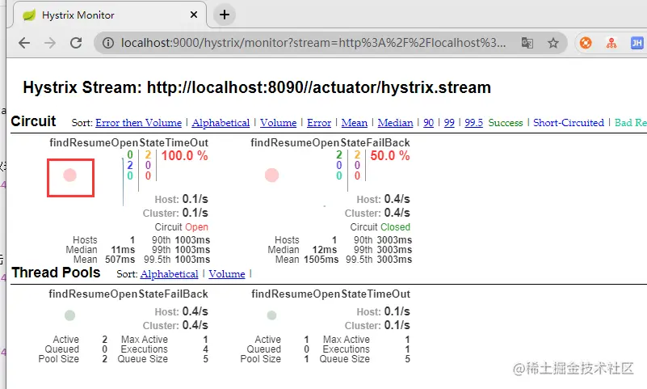Click the Mean 507ms value
Viewport: 647px width, 389px height.
120,260
